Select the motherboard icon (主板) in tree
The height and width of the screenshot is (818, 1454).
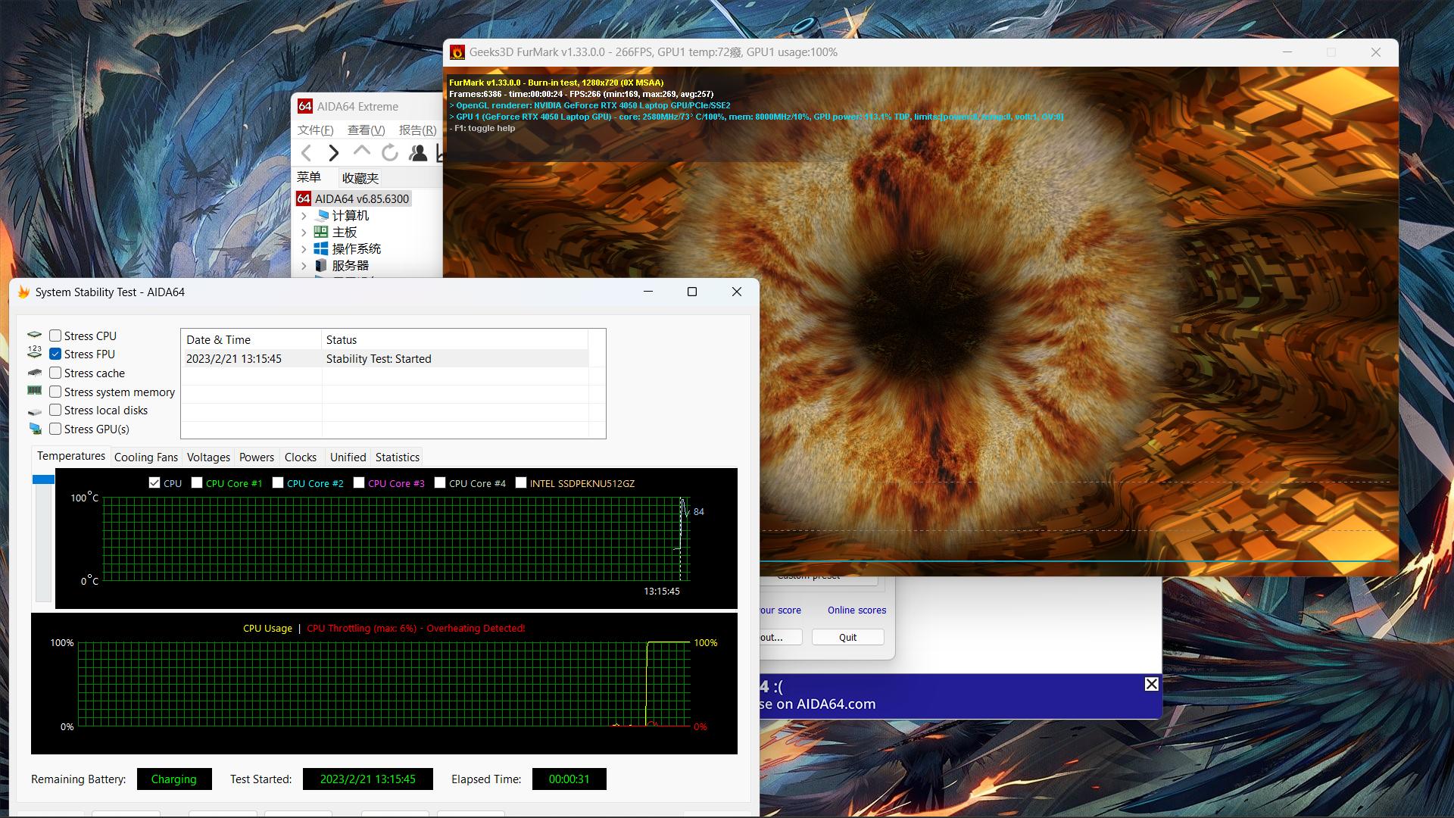coord(321,233)
